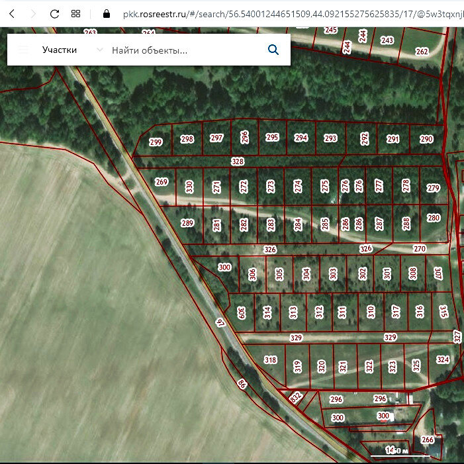The height and width of the screenshot is (464, 464).
Task: View site security via the lock icon
Action: point(107,14)
